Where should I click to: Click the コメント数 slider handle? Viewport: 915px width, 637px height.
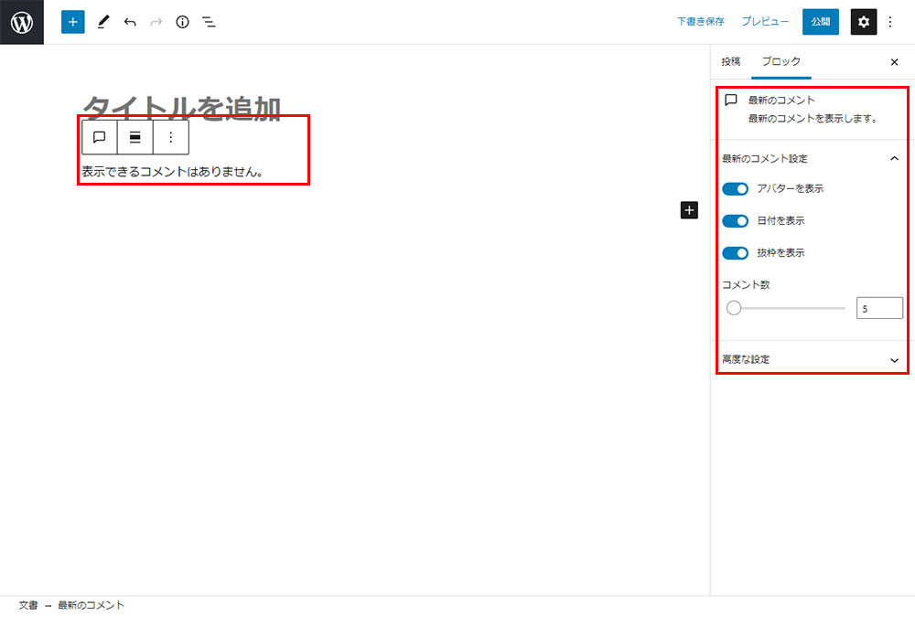733,308
